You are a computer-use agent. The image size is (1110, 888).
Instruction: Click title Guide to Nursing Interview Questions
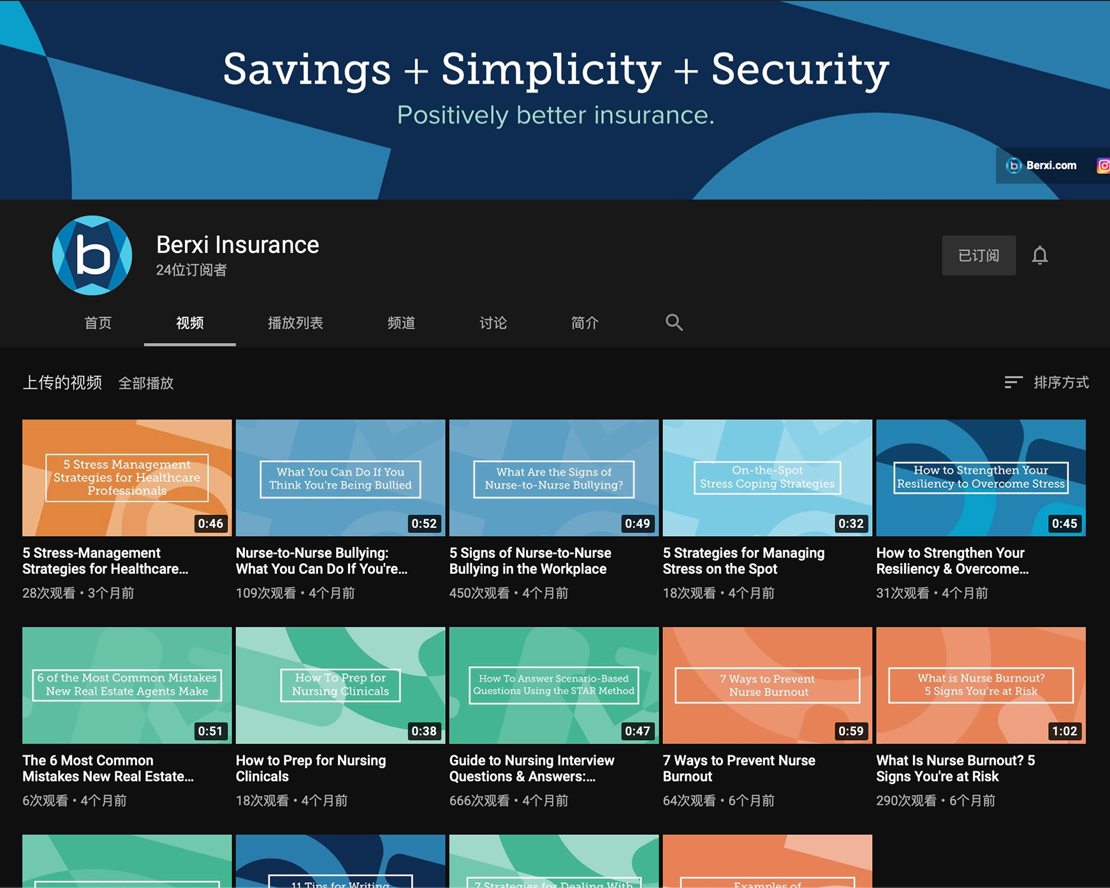(x=532, y=768)
